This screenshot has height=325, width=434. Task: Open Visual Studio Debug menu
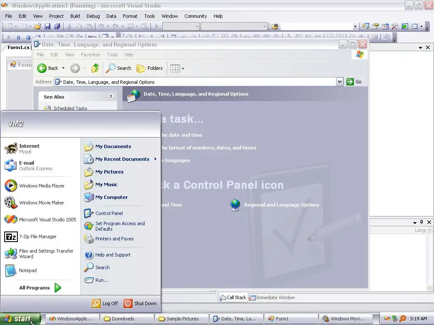[93, 16]
